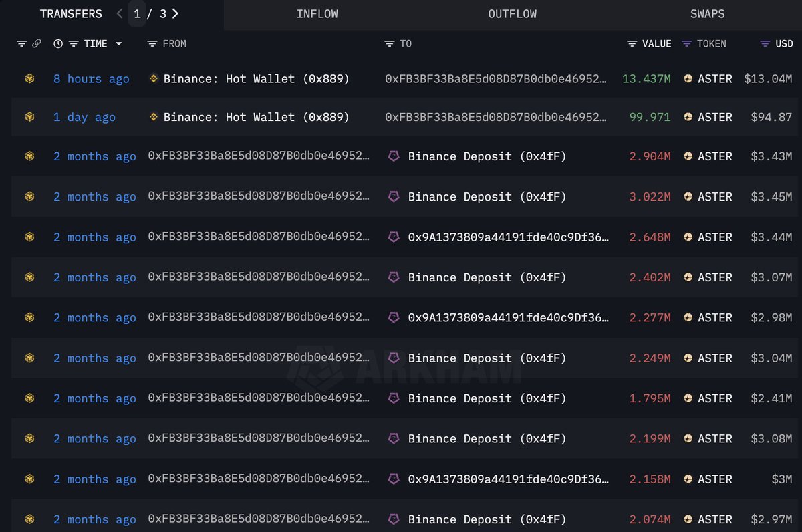Switch to the SWAPS tab
This screenshot has width=802, height=532.
708,14
